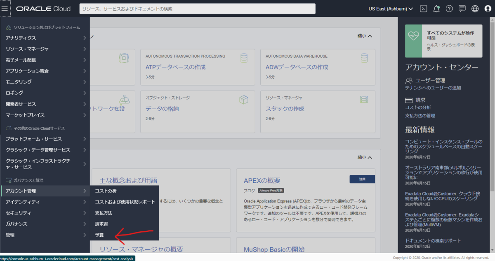Viewport: 495px width, 261px height.
Task: Open the ガバナンス menu item
Action: (x=45, y=224)
